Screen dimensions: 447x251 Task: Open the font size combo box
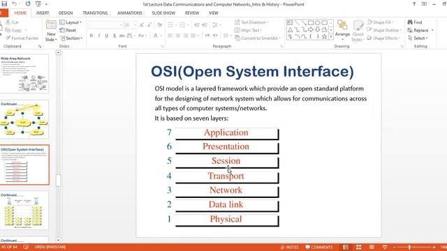coord(131,25)
